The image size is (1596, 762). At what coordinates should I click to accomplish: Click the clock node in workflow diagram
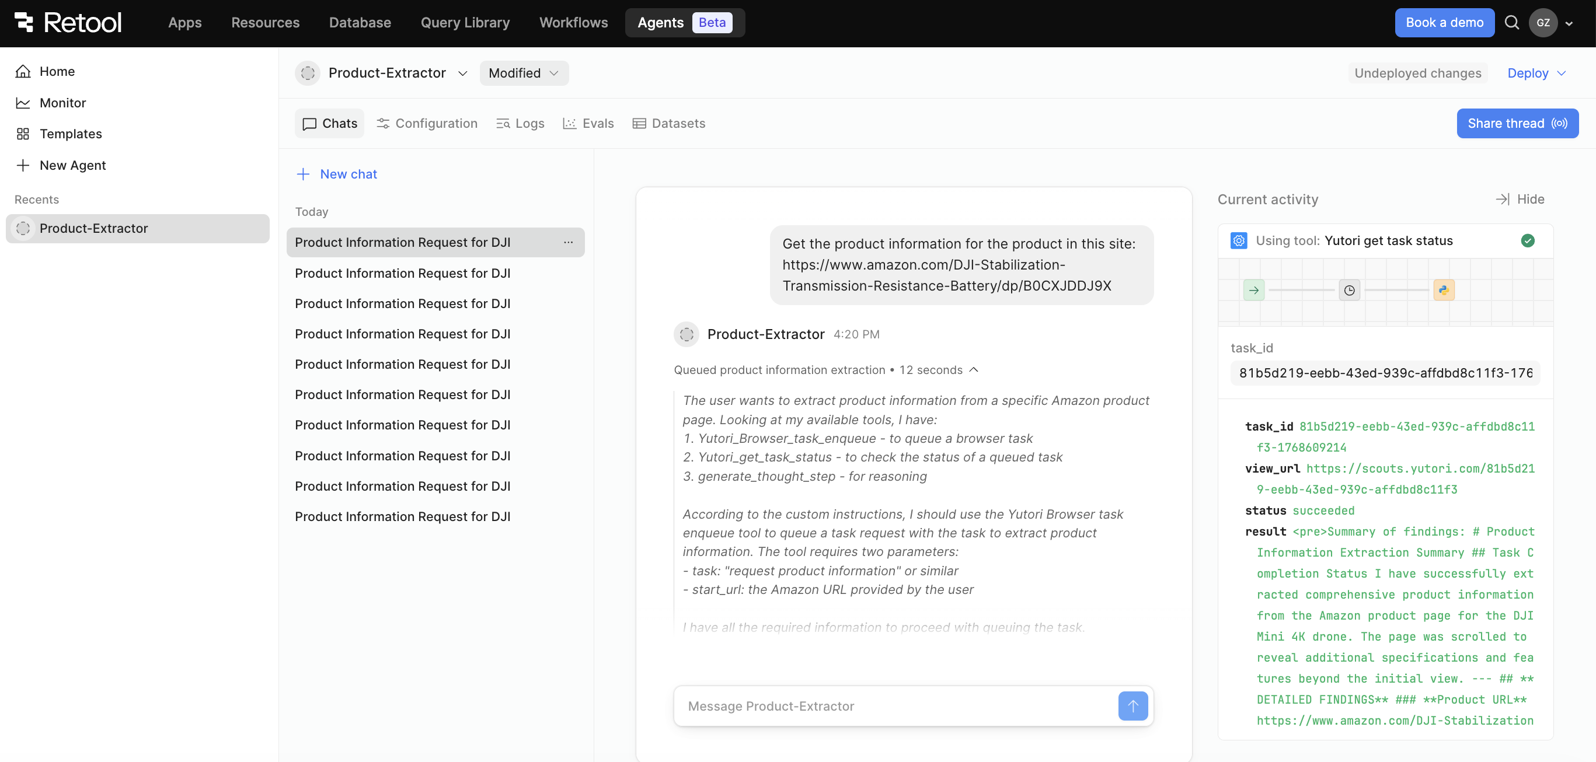click(x=1349, y=290)
